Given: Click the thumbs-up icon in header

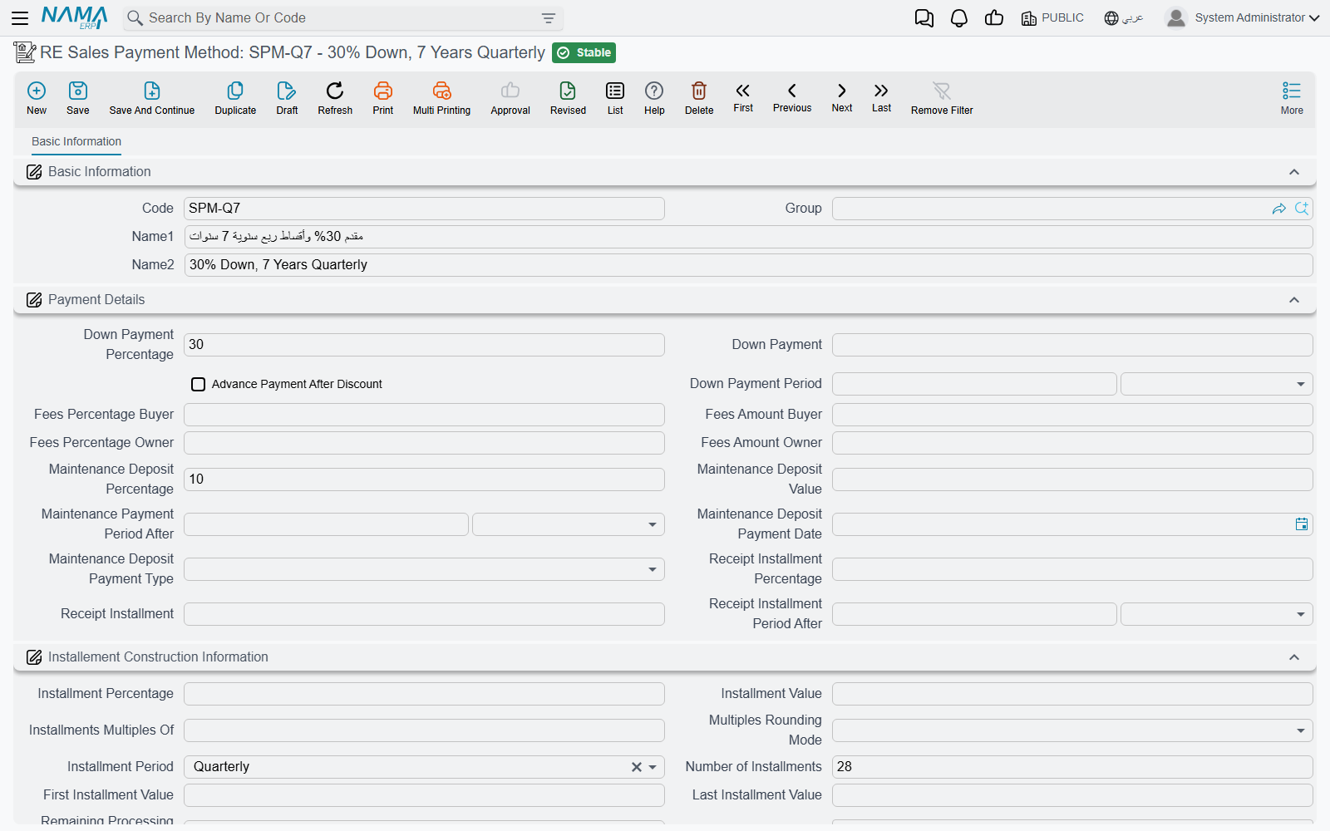Looking at the screenshot, I should pyautogui.click(x=994, y=17).
